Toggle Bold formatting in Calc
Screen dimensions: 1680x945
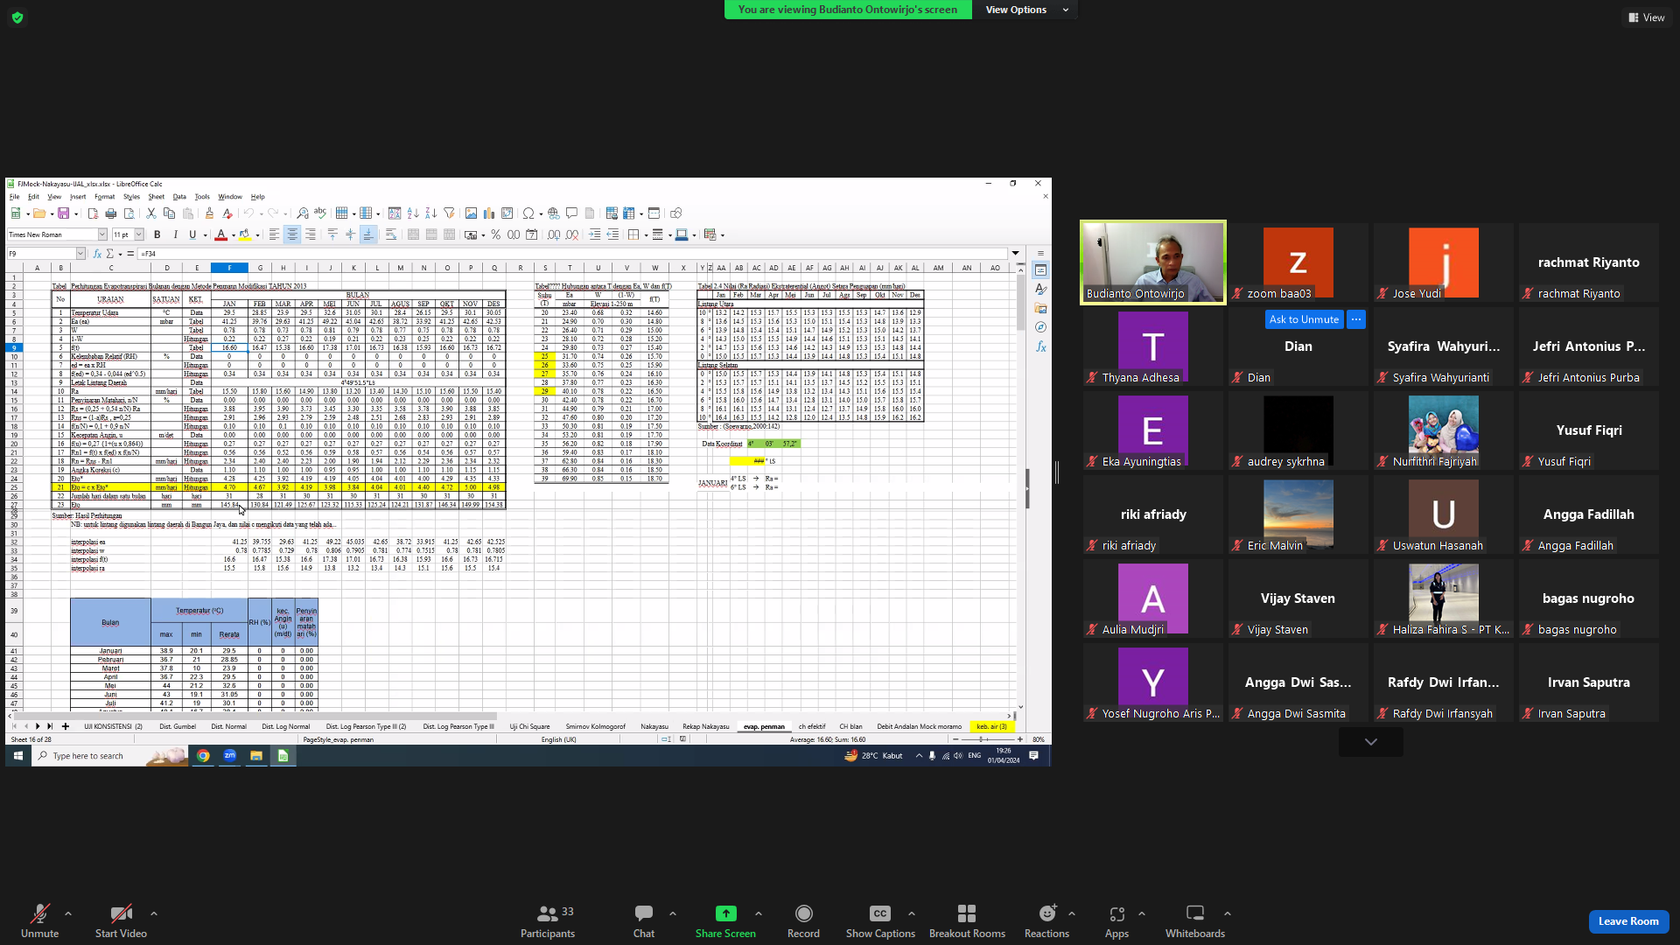point(157,234)
